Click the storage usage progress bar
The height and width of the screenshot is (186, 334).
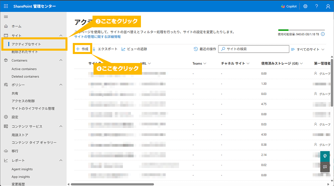[x=301, y=30]
